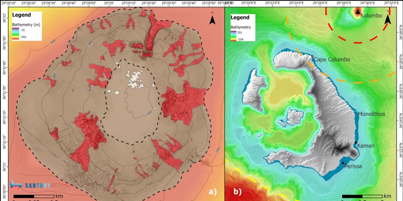Click the right legend bathymetry color ramp
Image resolution: width=403 pixels, height=201 pixels.
233,36
